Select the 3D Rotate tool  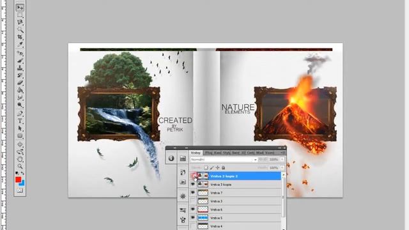[20, 144]
